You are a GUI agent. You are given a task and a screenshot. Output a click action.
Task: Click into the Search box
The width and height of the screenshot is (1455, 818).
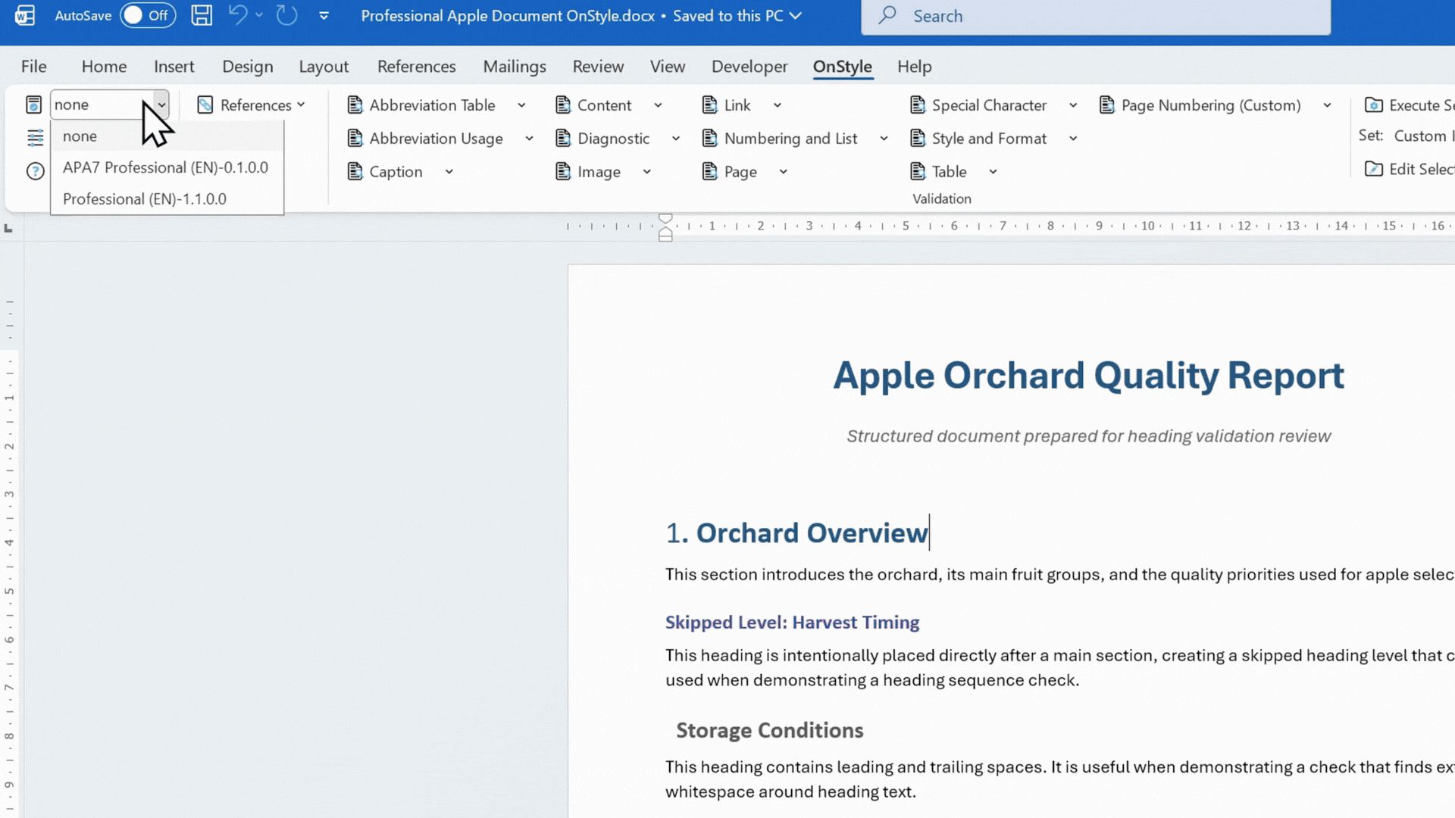[x=1096, y=17]
